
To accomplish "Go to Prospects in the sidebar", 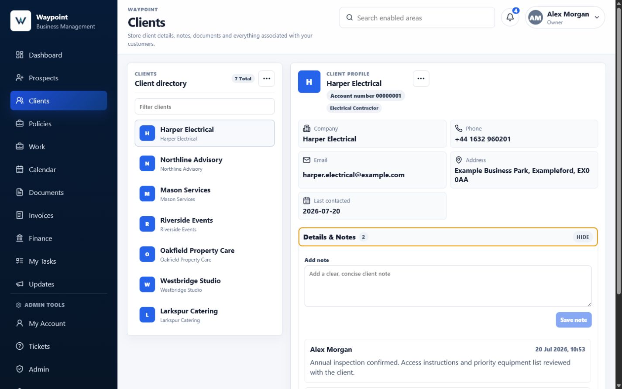I will 58,78.
